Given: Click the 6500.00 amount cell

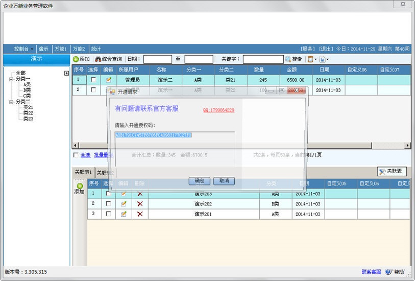Looking at the screenshot, I should point(296,80).
